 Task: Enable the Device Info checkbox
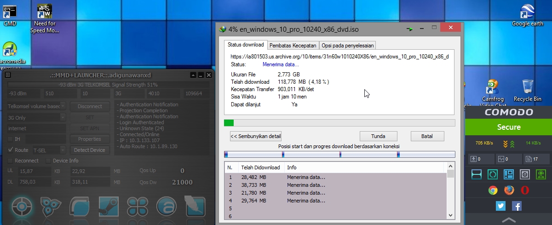point(49,161)
